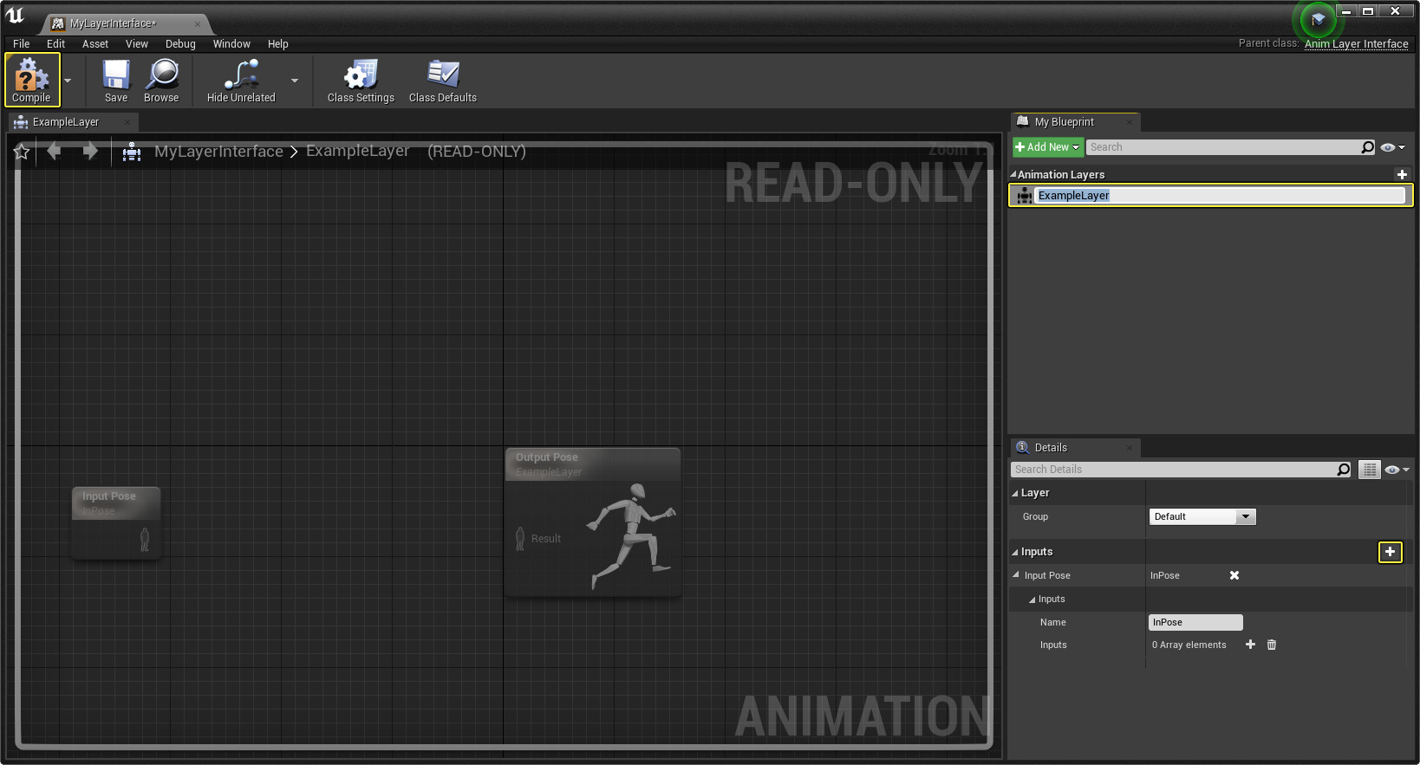Open the Window menu
Viewport: 1420px width, 765px height.
231,44
